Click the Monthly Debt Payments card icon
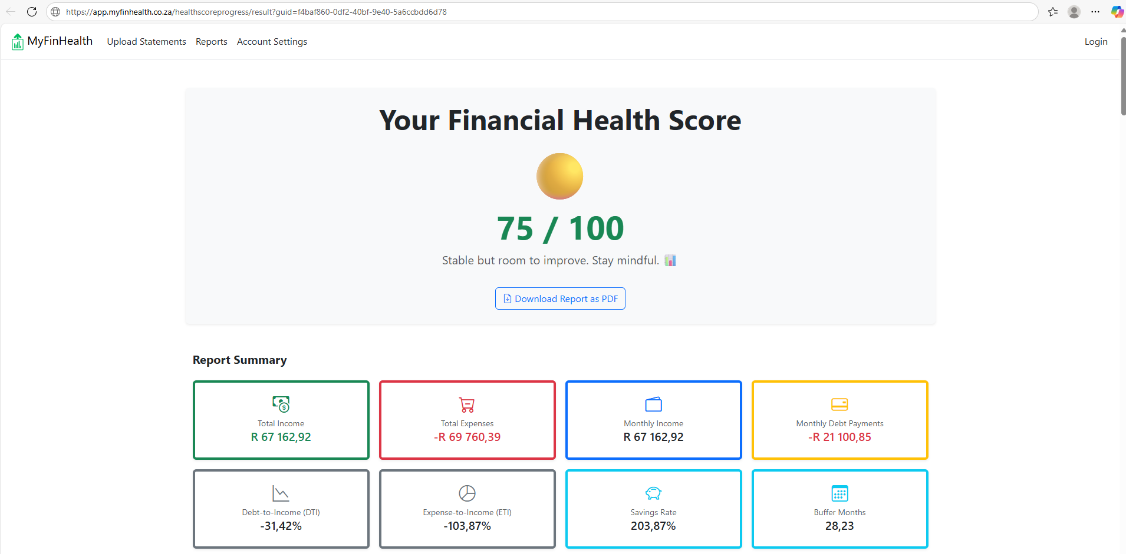1126x554 pixels. (x=839, y=404)
